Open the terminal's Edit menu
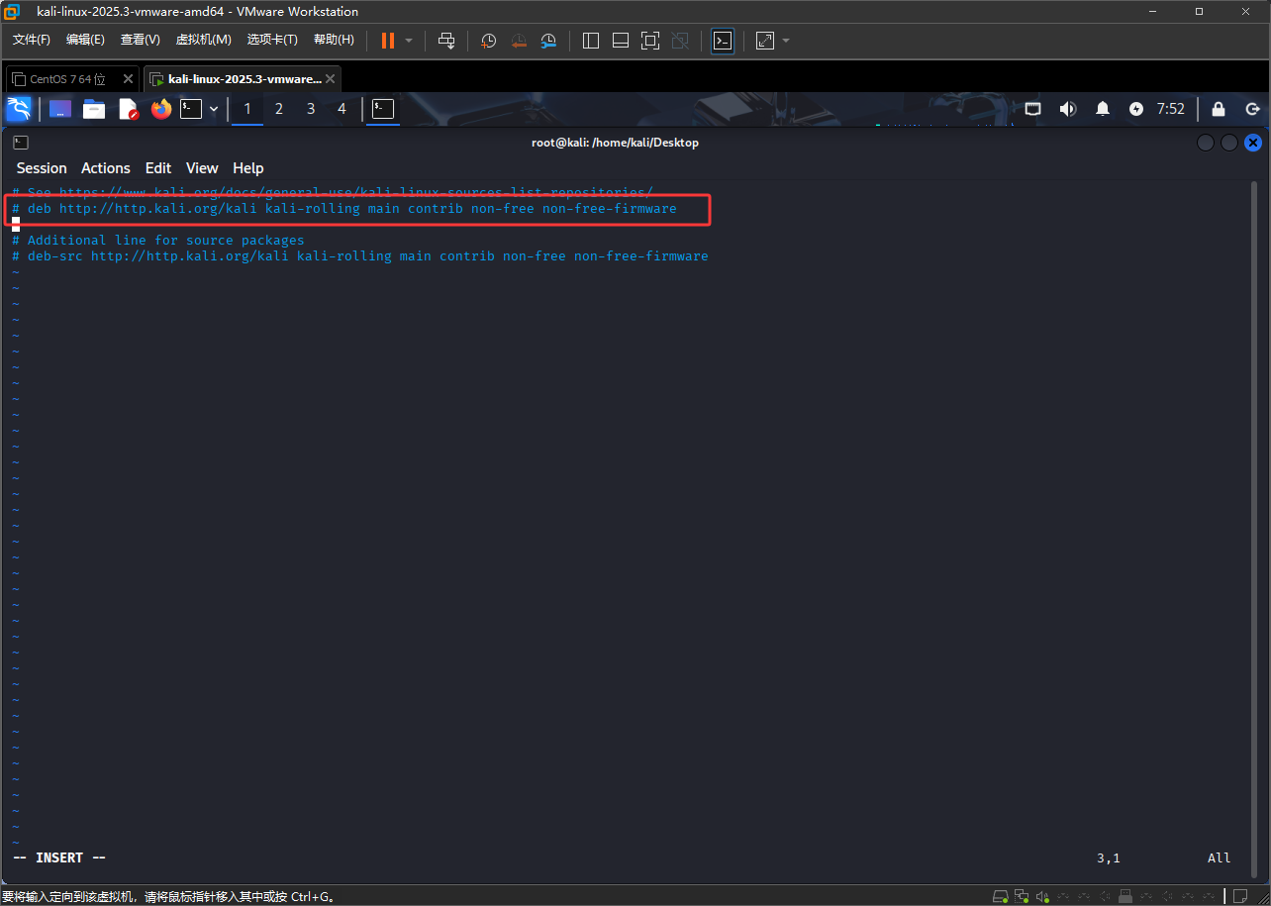The image size is (1271, 906). tap(158, 168)
